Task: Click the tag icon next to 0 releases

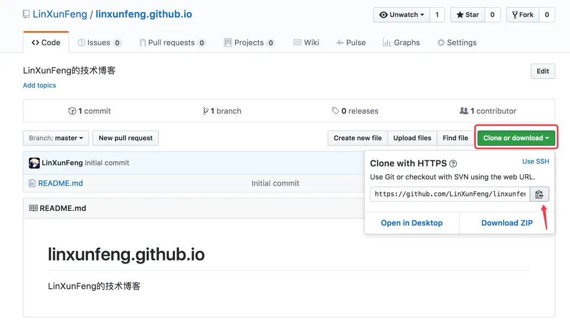Action: coord(336,111)
